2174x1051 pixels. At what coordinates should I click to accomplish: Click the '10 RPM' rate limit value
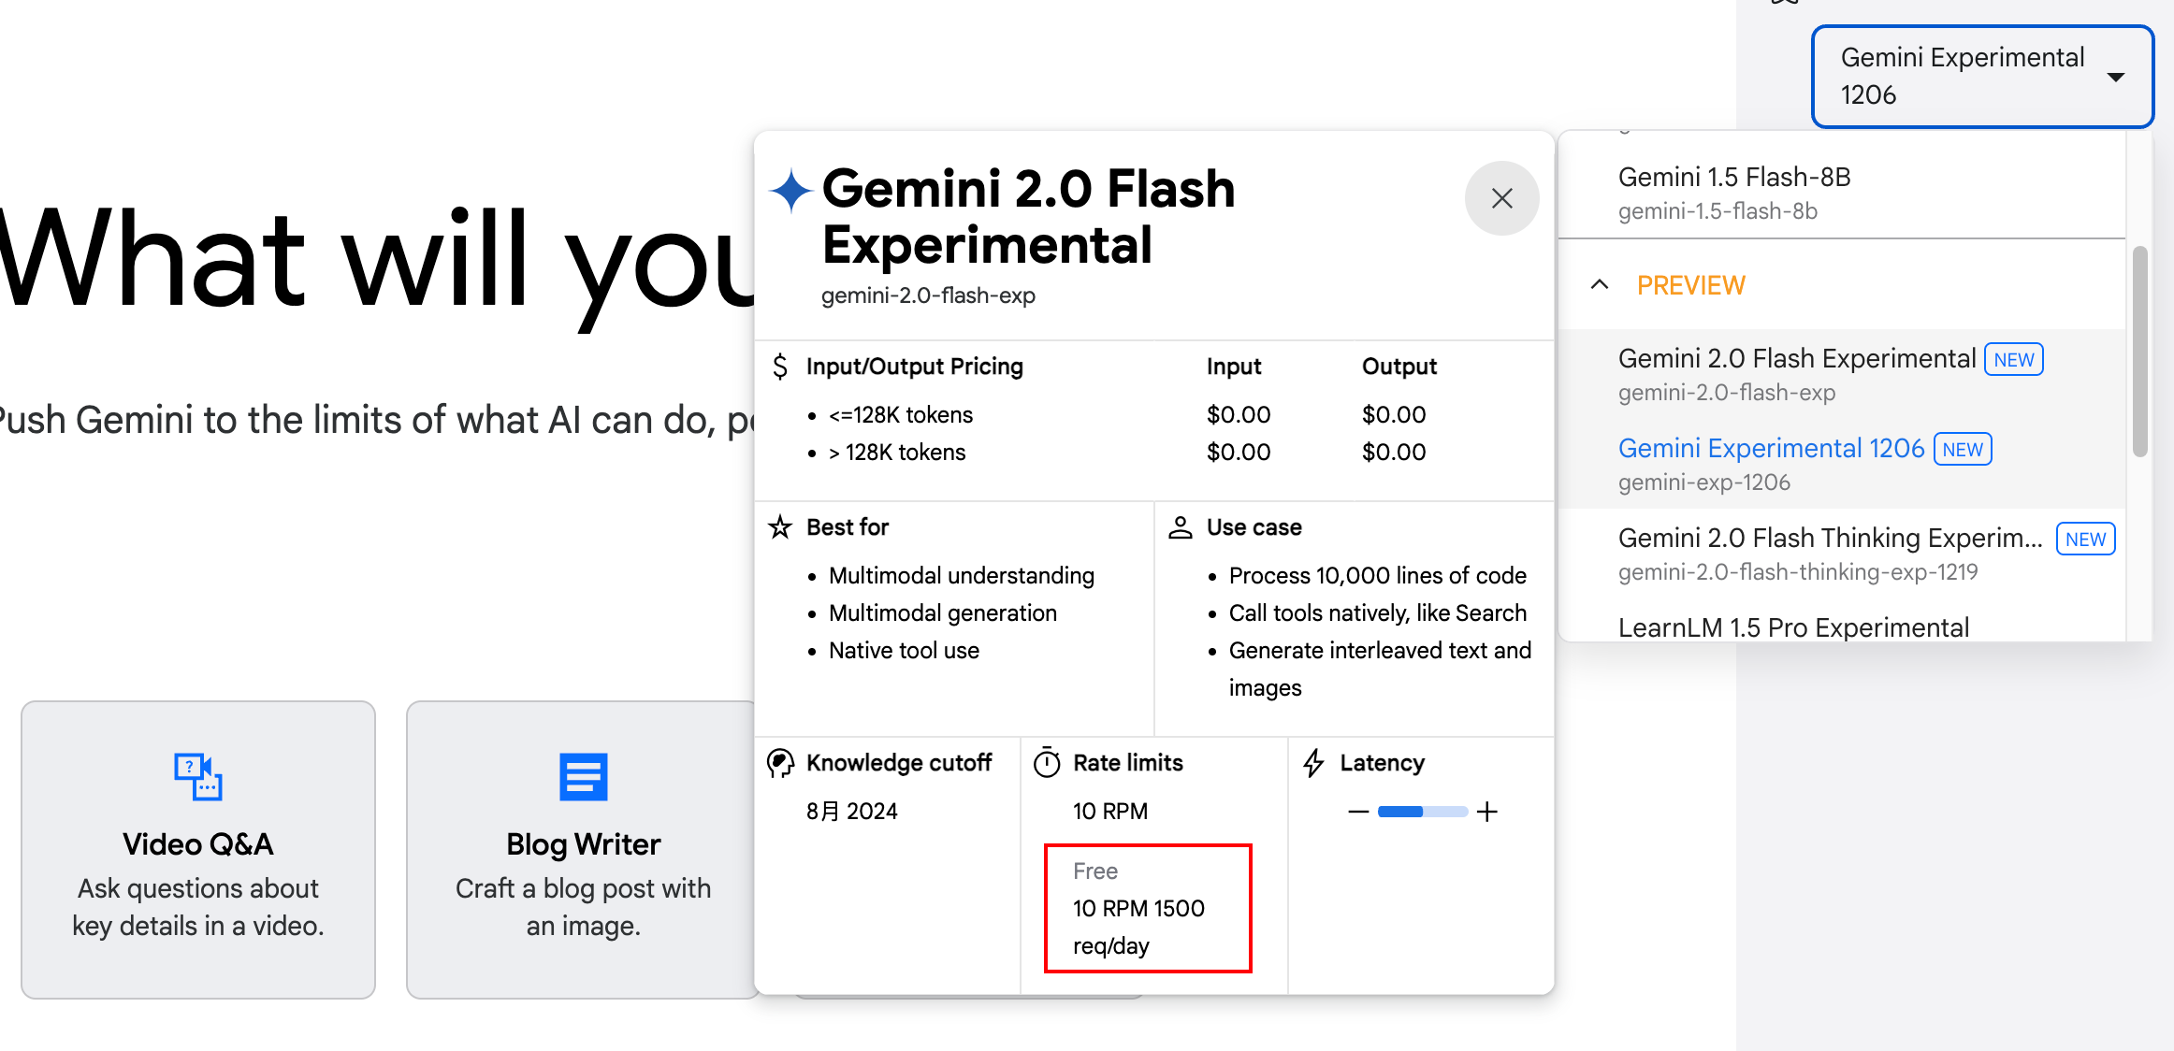coord(1110,812)
